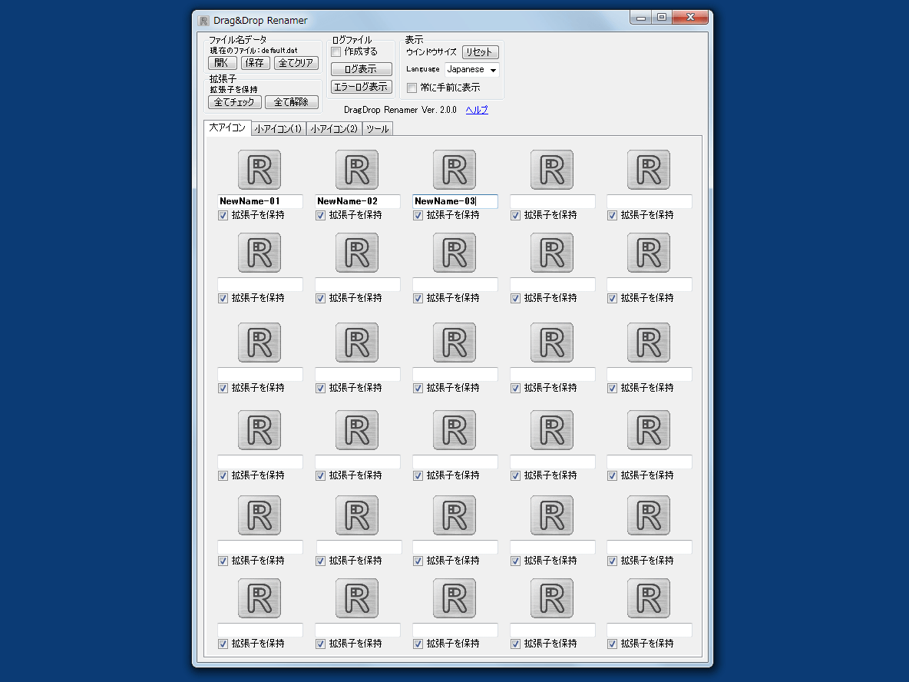909x682 pixels.
Task: Open the ツール tab
Action: click(378, 129)
